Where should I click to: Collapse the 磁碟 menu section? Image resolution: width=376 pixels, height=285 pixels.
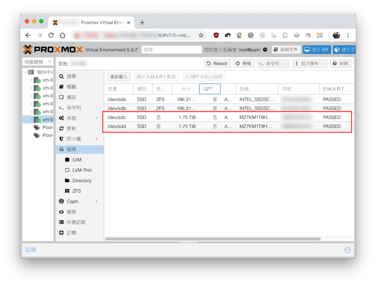97,149
